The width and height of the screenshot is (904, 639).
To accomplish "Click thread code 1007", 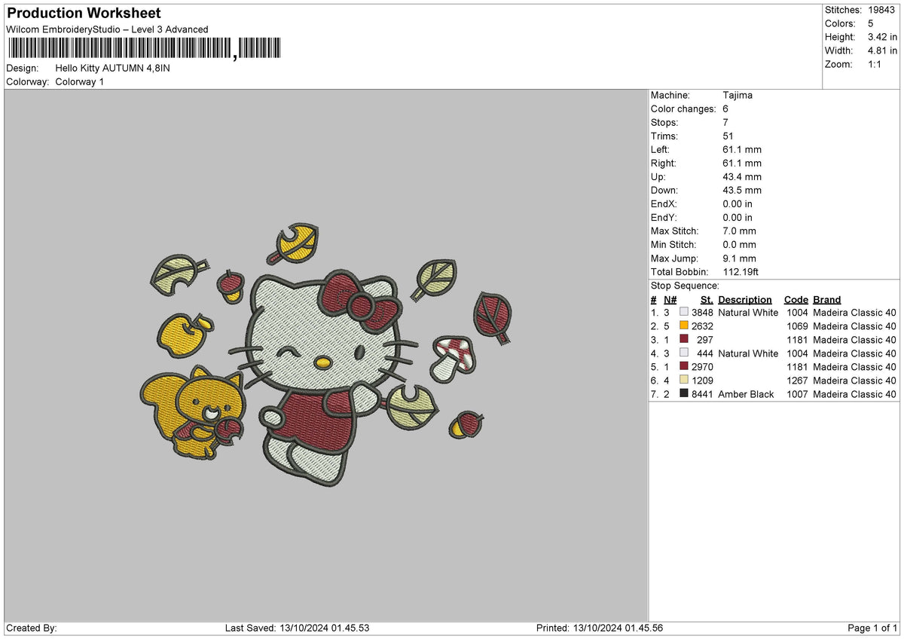I will pos(797,394).
